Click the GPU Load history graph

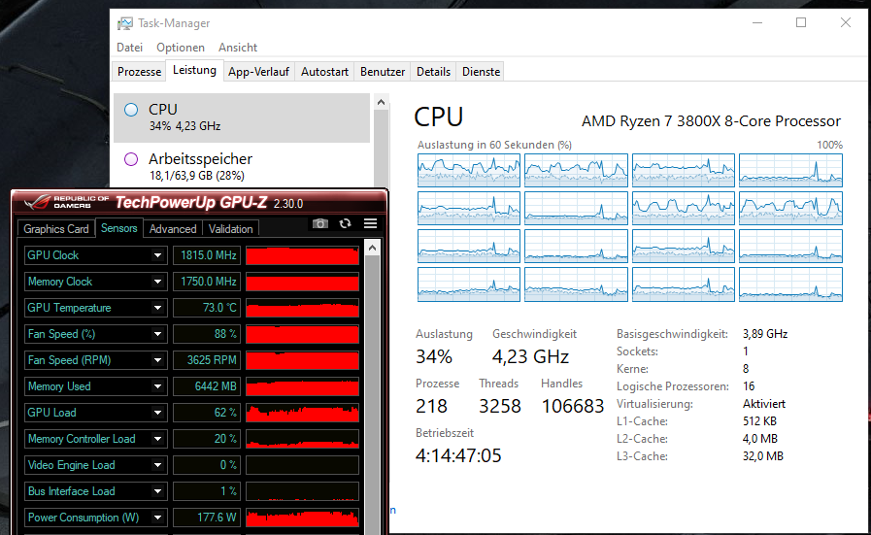(302, 413)
